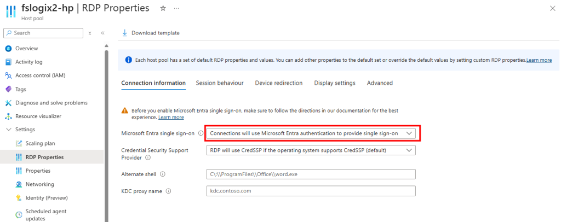This screenshot has height=222, width=561.
Task: Open the more options ellipsis menu
Action: pyautogui.click(x=176, y=8)
